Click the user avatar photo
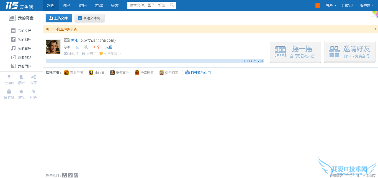 [x=53, y=47]
